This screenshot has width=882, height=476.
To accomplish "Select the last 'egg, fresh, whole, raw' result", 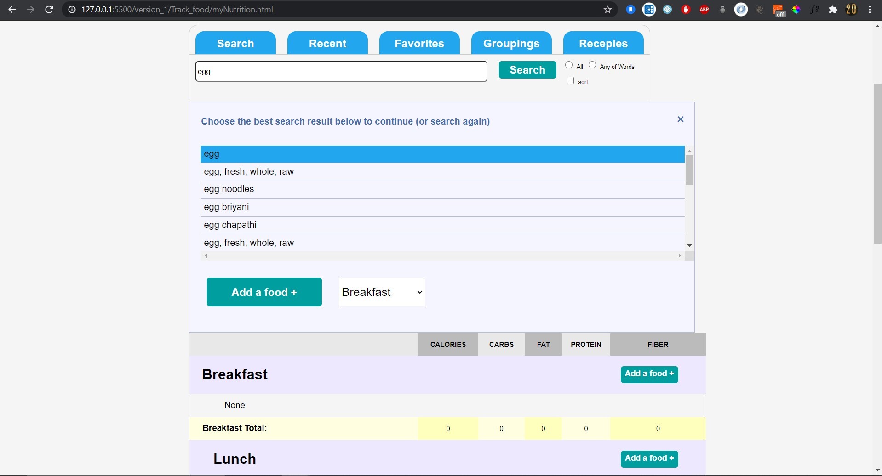I will click(442, 243).
